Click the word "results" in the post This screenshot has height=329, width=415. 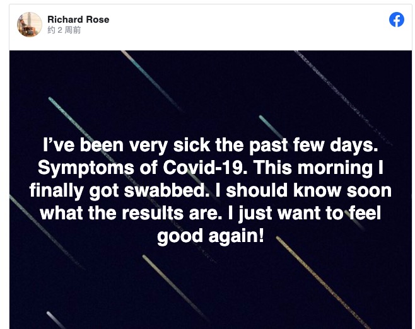(x=153, y=213)
